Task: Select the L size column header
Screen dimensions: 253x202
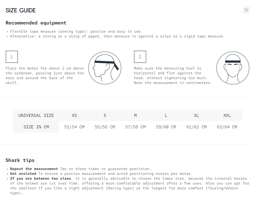Action: point(166,115)
